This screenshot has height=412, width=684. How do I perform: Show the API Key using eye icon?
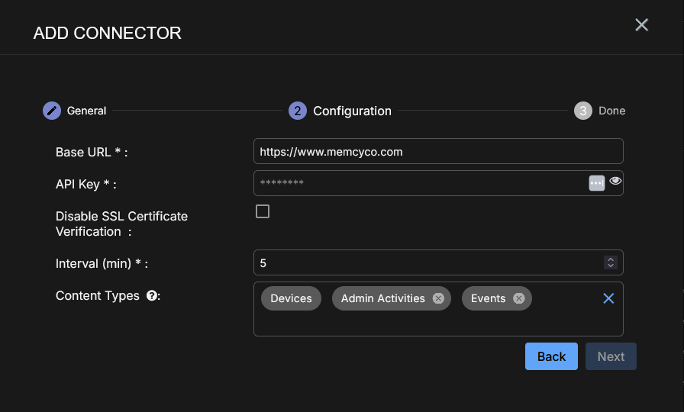tap(615, 182)
